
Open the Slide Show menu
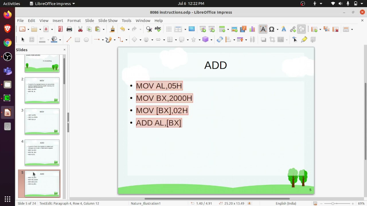tap(108, 21)
